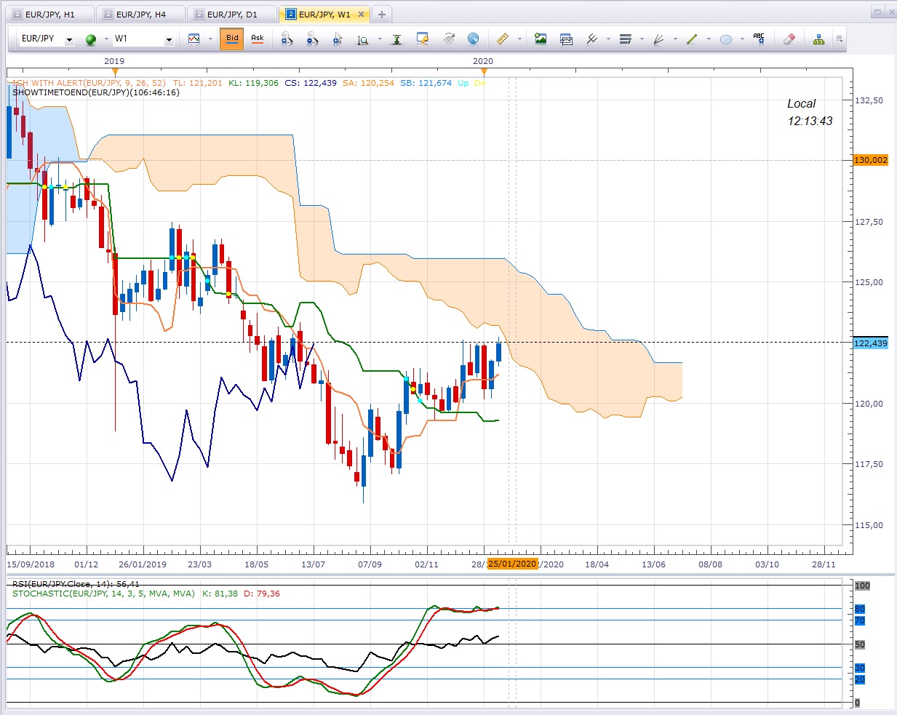Click the 80 level label in oscillator scale
This screenshot has width=897, height=715.
click(860, 609)
